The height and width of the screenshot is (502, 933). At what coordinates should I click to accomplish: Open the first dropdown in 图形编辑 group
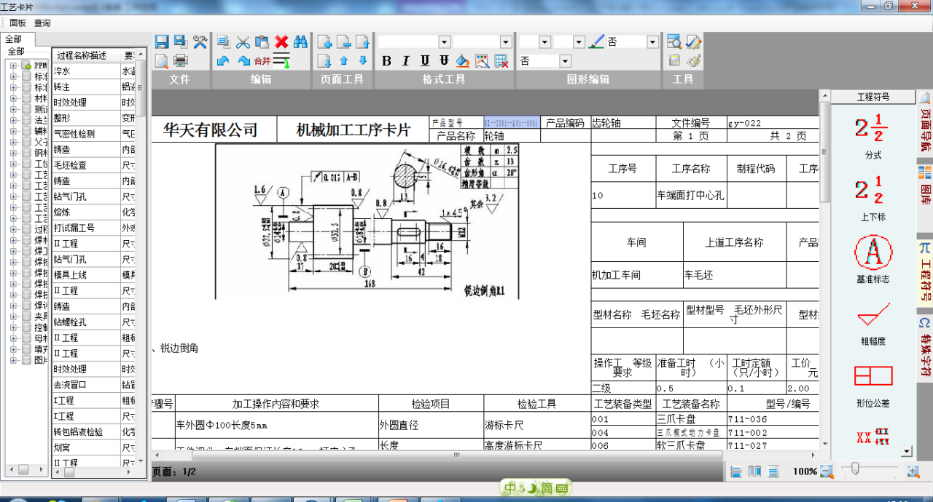pos(544,42)
